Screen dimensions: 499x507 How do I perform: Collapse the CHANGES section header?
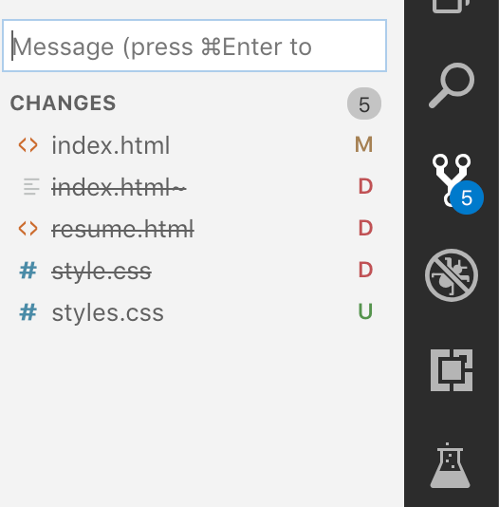63,103
